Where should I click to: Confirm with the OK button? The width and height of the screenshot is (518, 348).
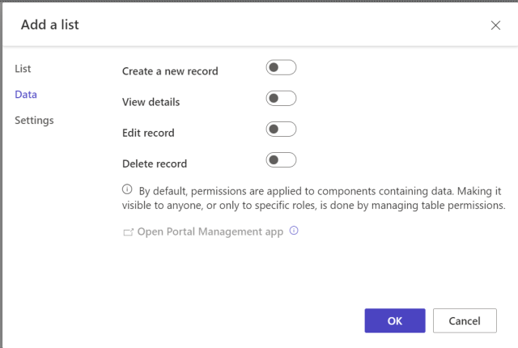click(395, 320)
